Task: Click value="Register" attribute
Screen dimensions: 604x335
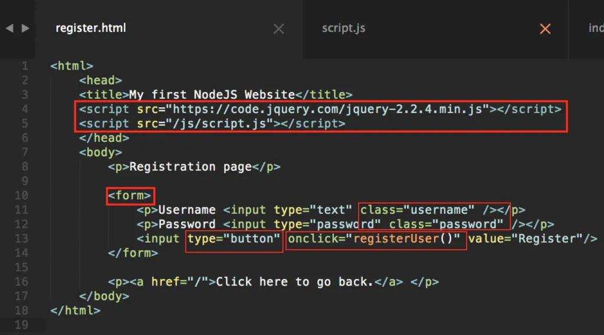Action: pos(526,238)
